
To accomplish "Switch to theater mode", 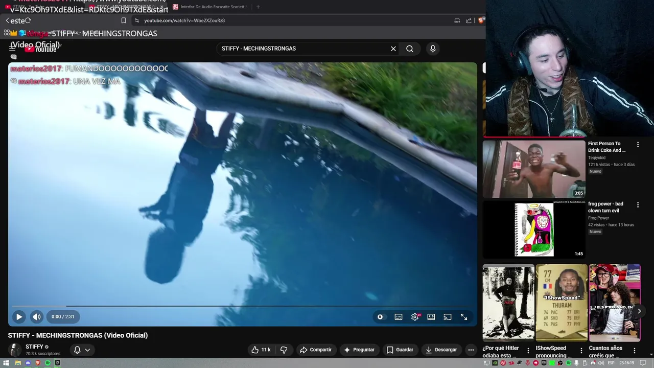I will pos(431,317).
